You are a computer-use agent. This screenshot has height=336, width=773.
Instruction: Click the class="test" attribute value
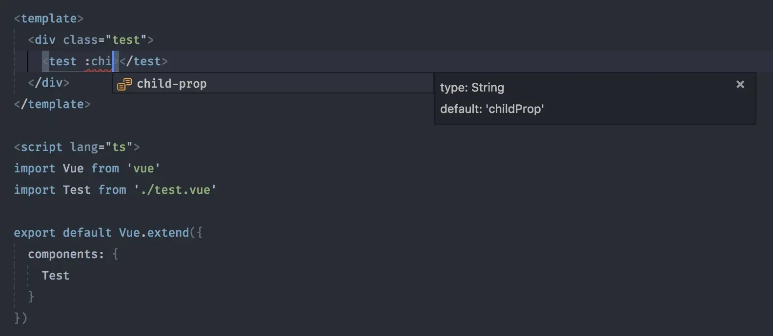(x=126, y=40)
